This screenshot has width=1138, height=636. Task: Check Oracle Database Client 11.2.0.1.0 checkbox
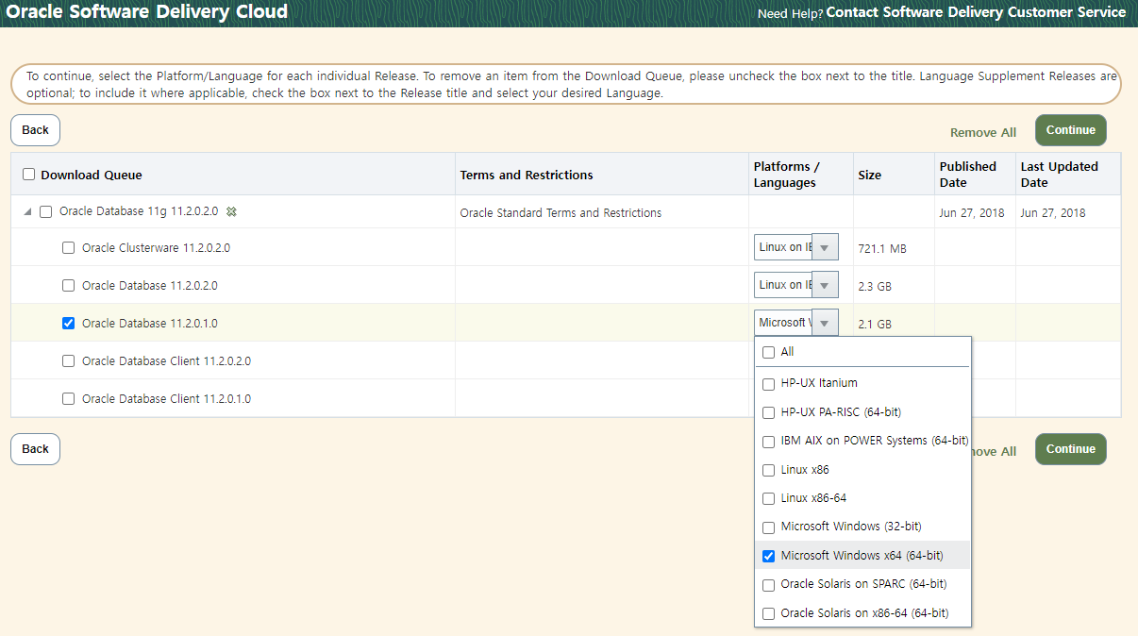68,399
